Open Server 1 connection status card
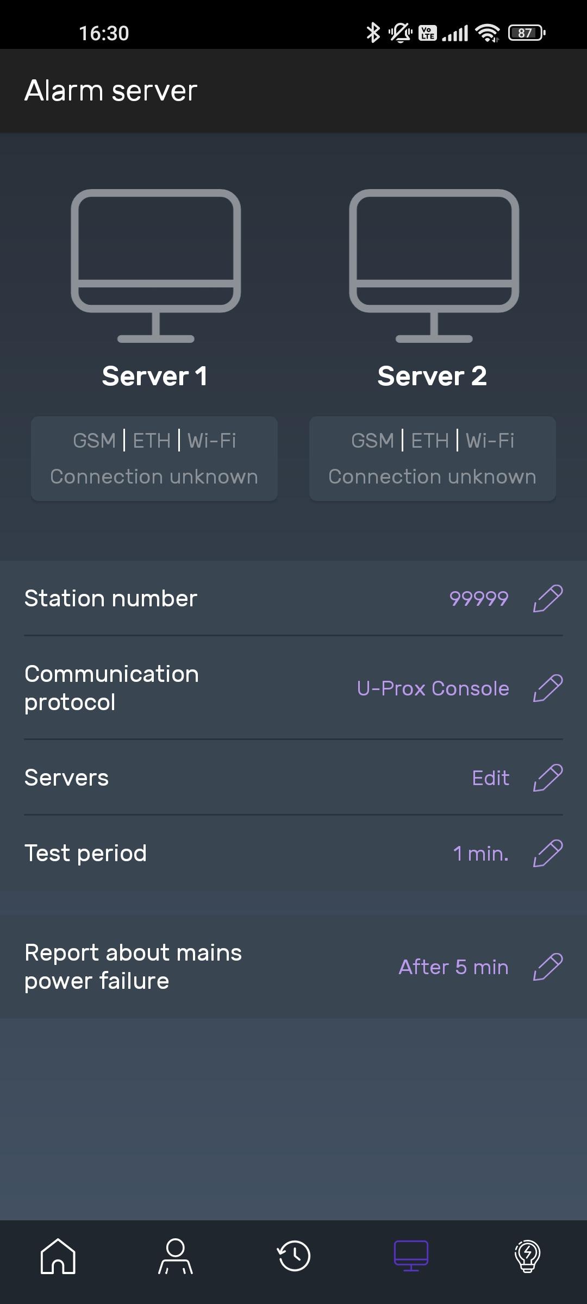 (154, 459)
